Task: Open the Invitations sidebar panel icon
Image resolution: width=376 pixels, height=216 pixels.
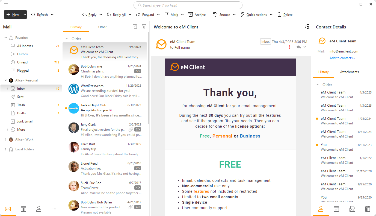Action: (x=352, y=209)
